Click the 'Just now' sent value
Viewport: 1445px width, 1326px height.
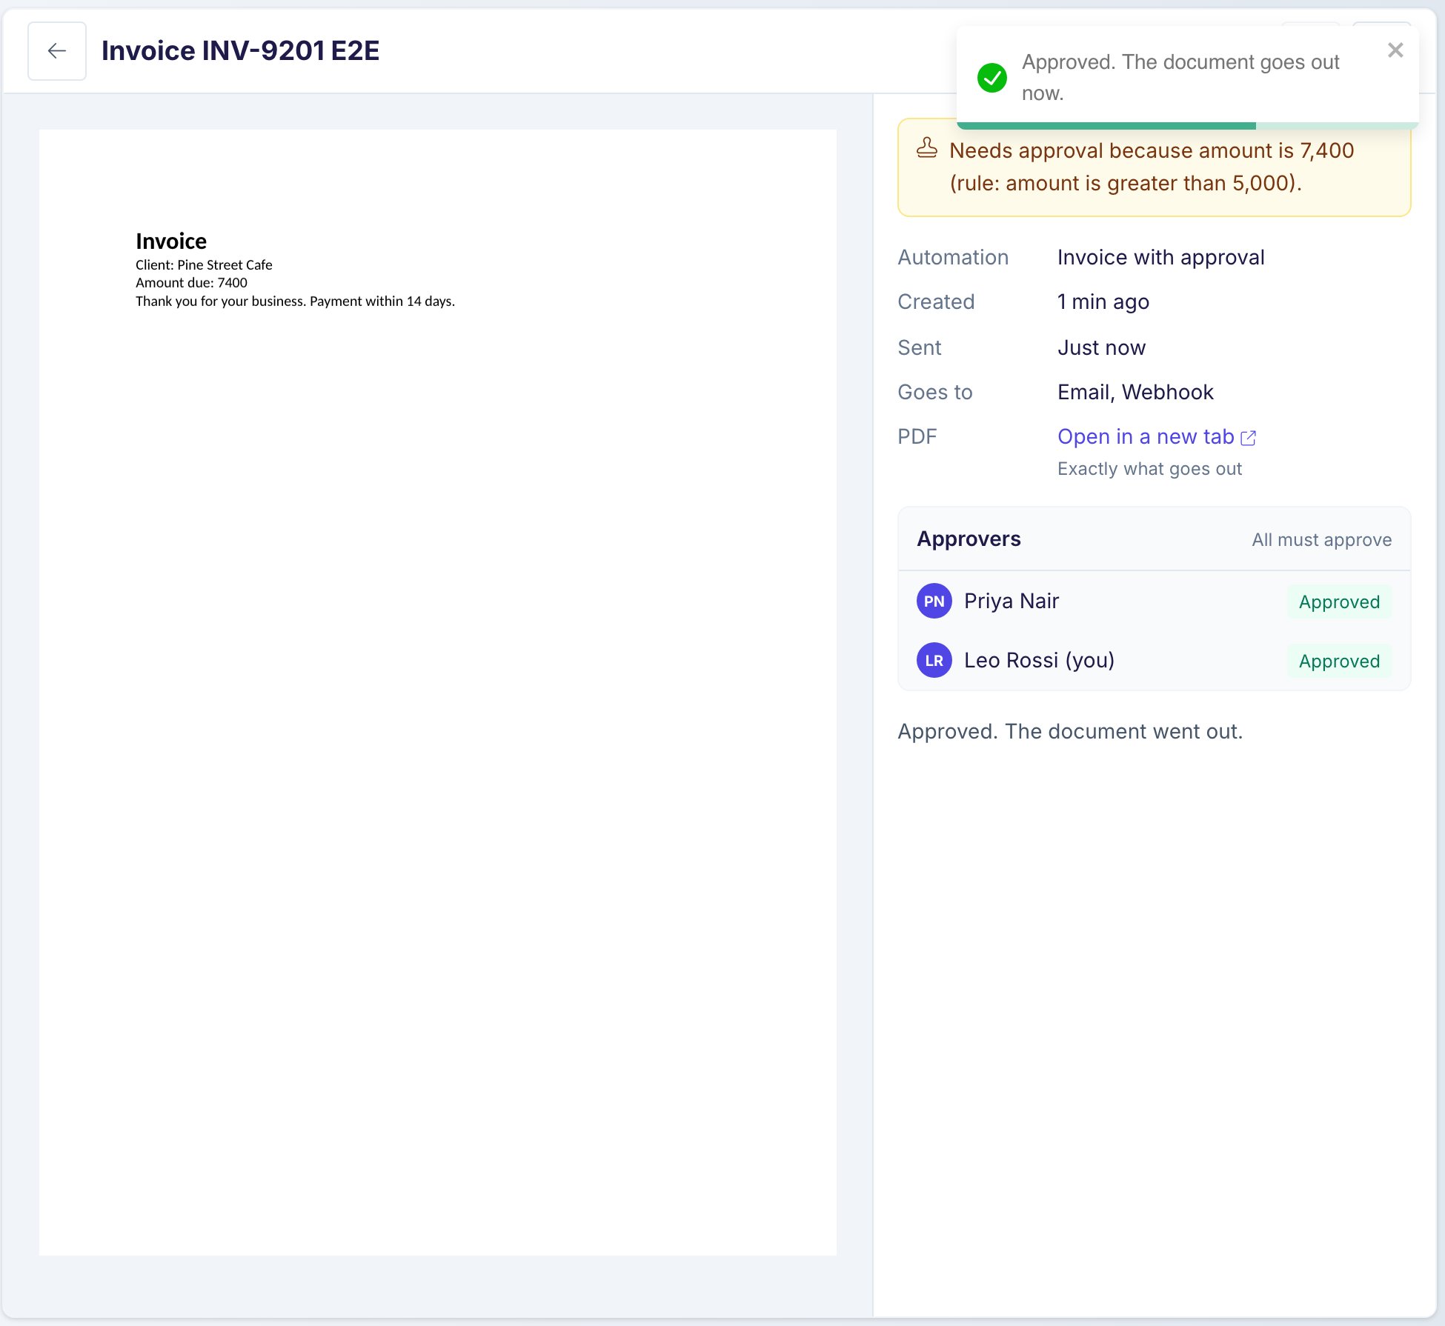[1101, 348]
